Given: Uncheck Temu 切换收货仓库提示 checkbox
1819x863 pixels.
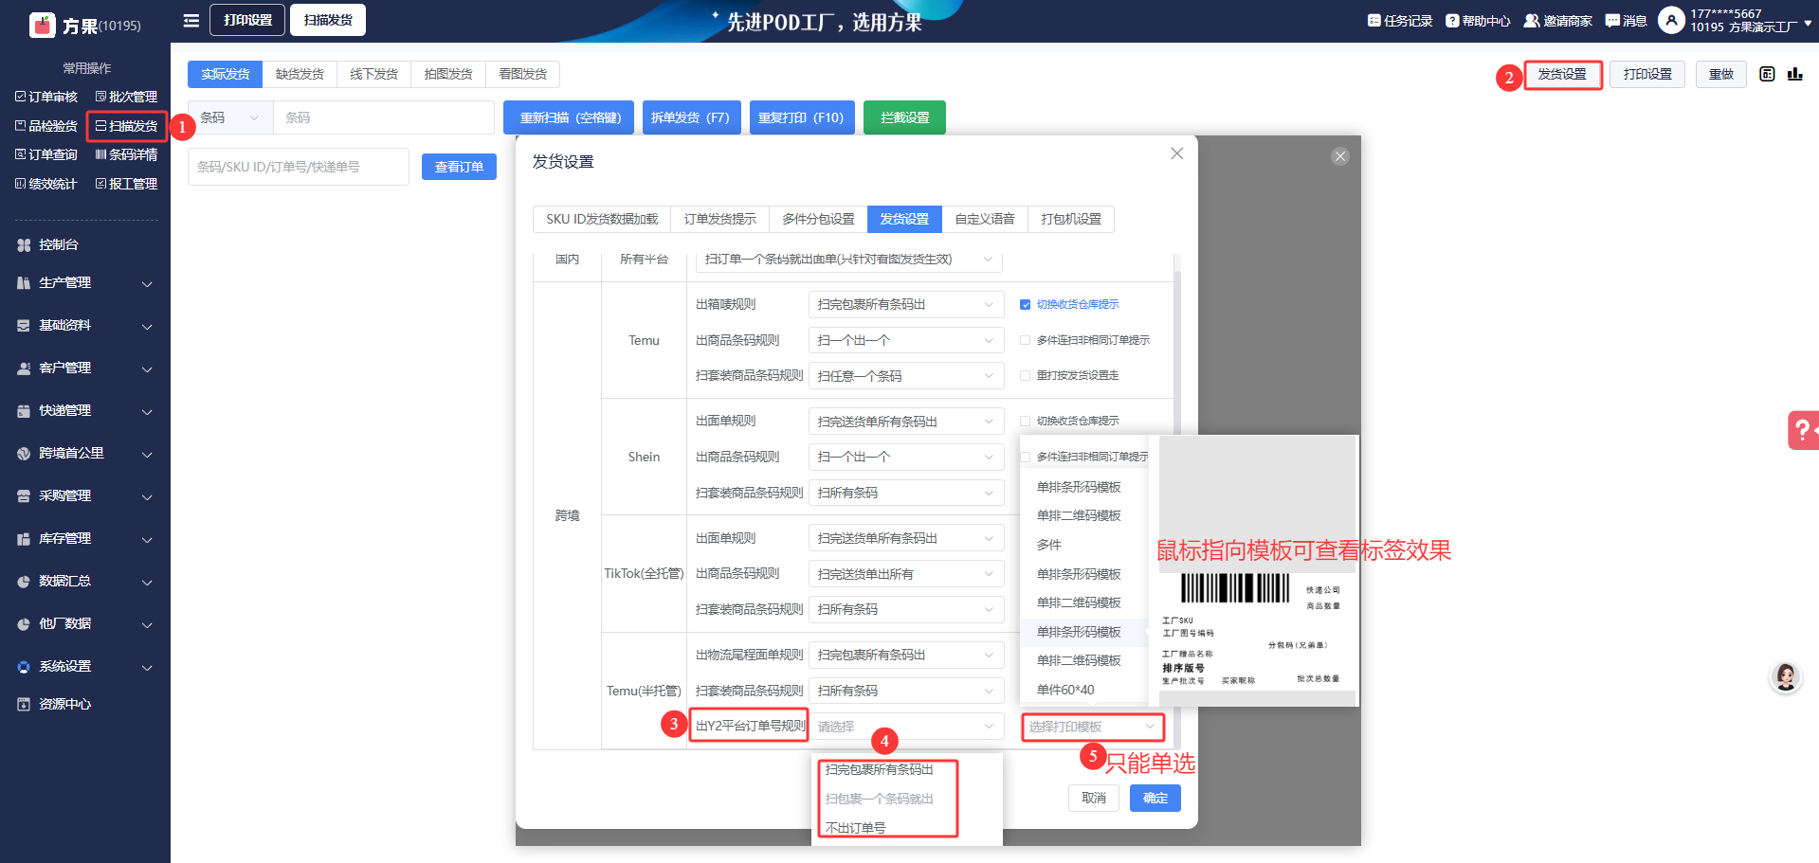Looking at the screenshot, I should coord(1025,304).
